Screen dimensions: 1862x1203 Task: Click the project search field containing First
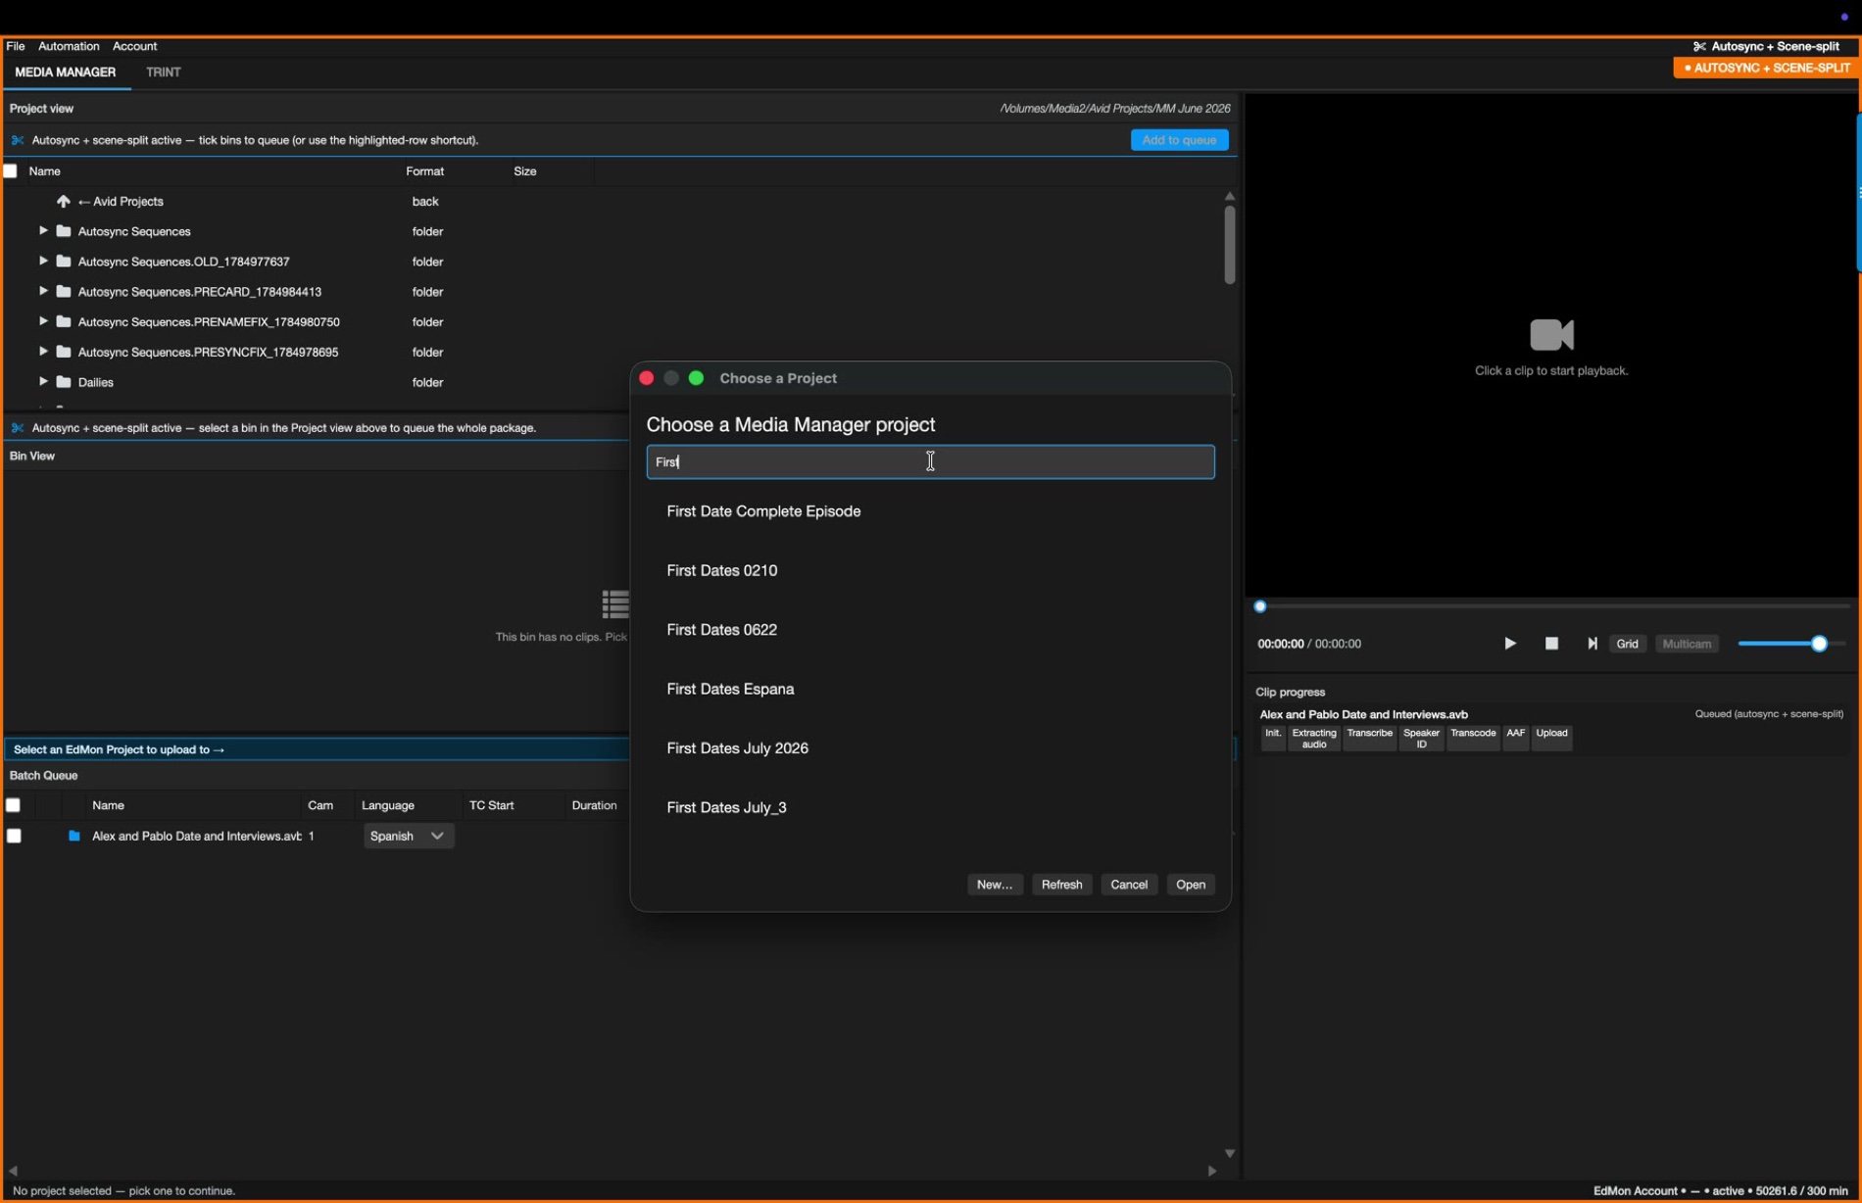pyautogui.click(x=930, y=462)
